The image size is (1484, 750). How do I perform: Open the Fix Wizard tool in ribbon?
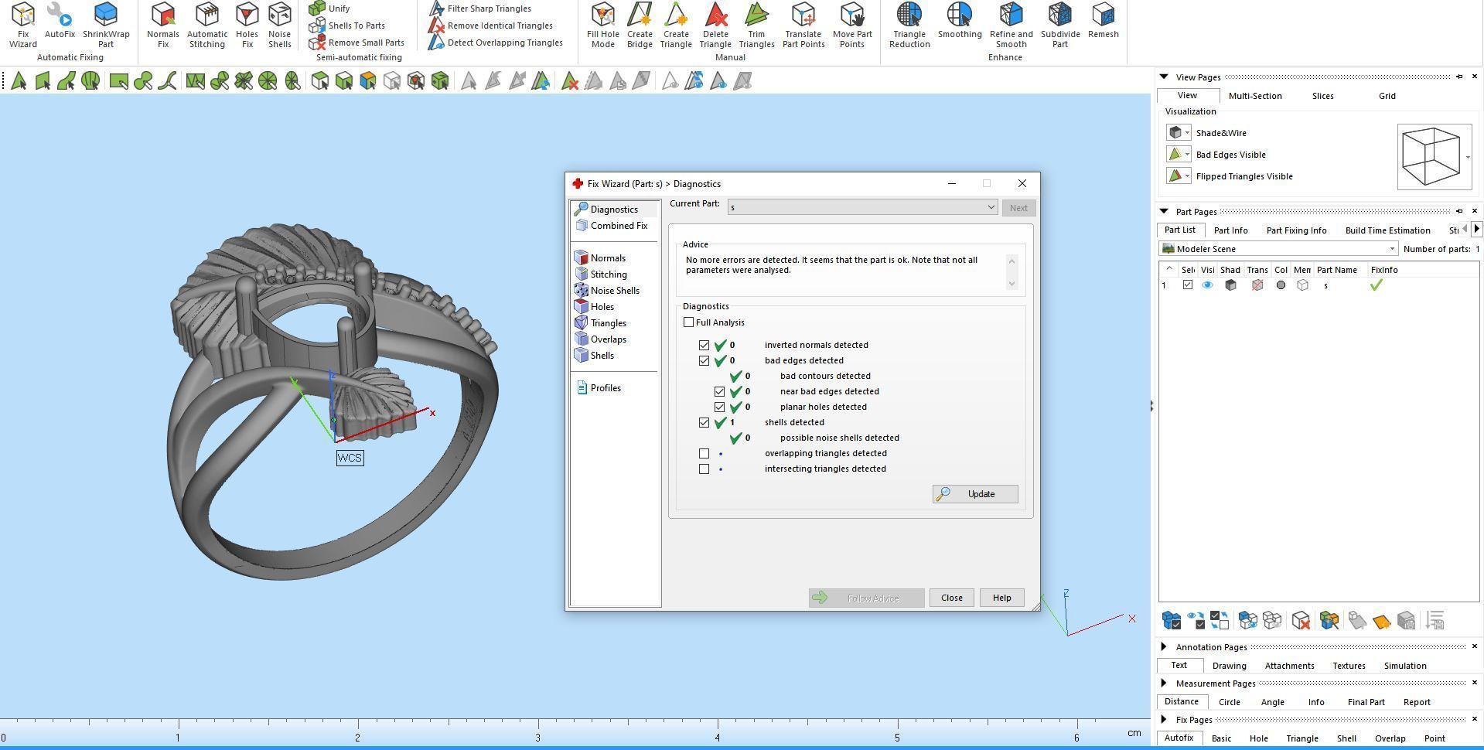(23, 25)
